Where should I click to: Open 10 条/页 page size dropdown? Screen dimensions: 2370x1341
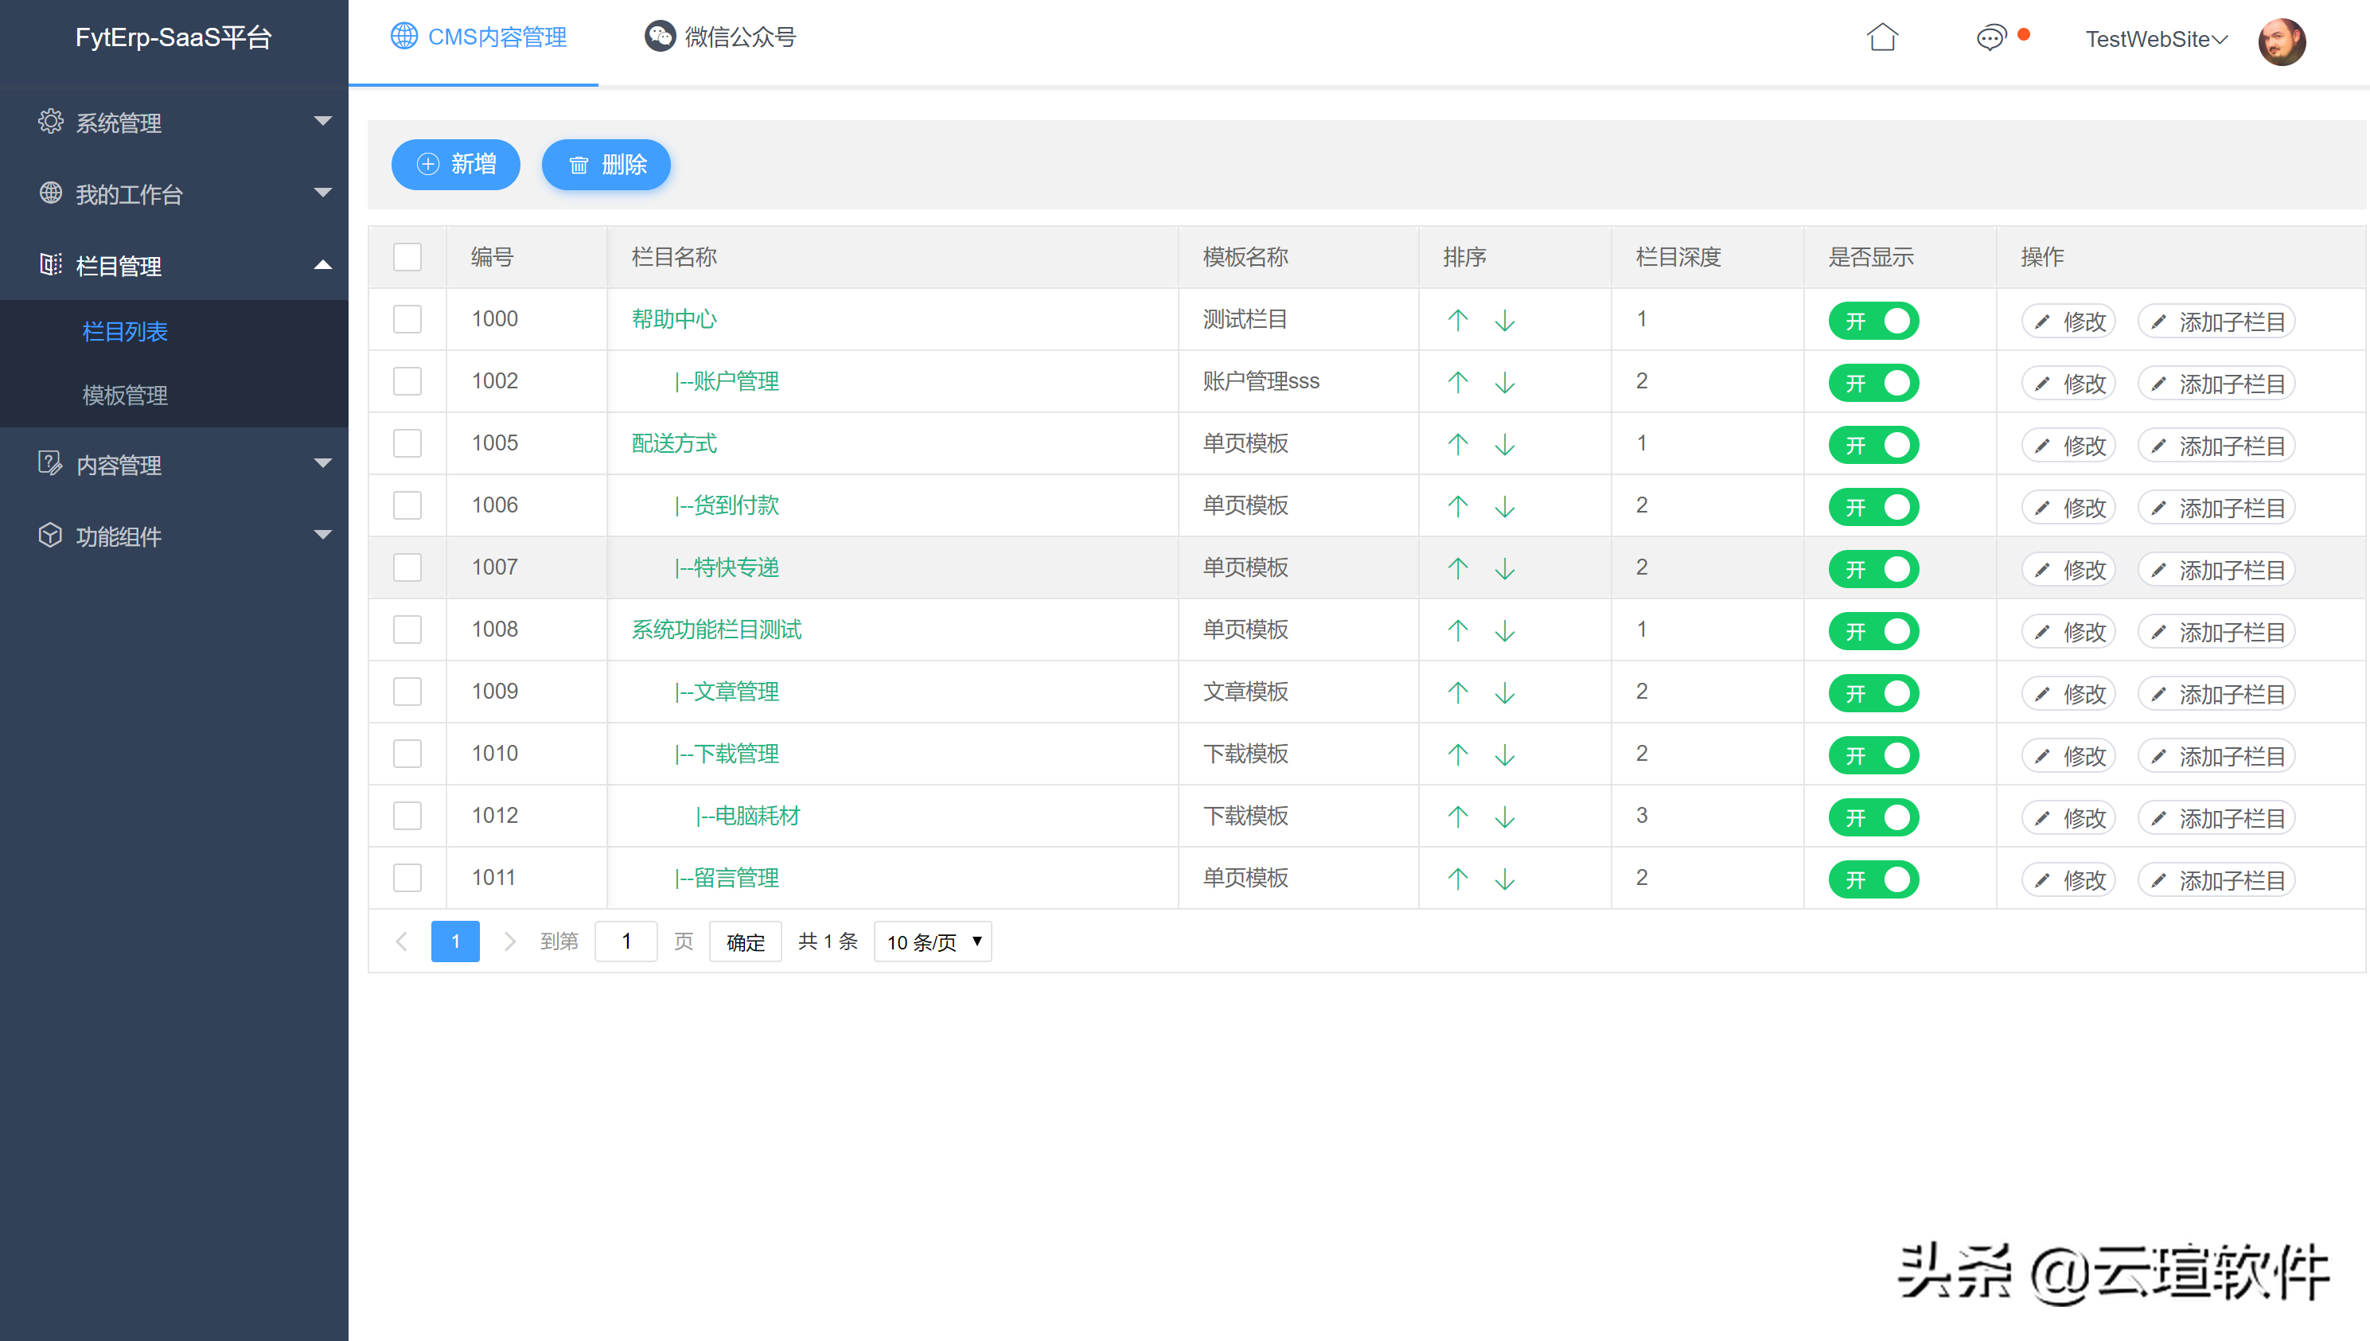(x=933, y=941)
